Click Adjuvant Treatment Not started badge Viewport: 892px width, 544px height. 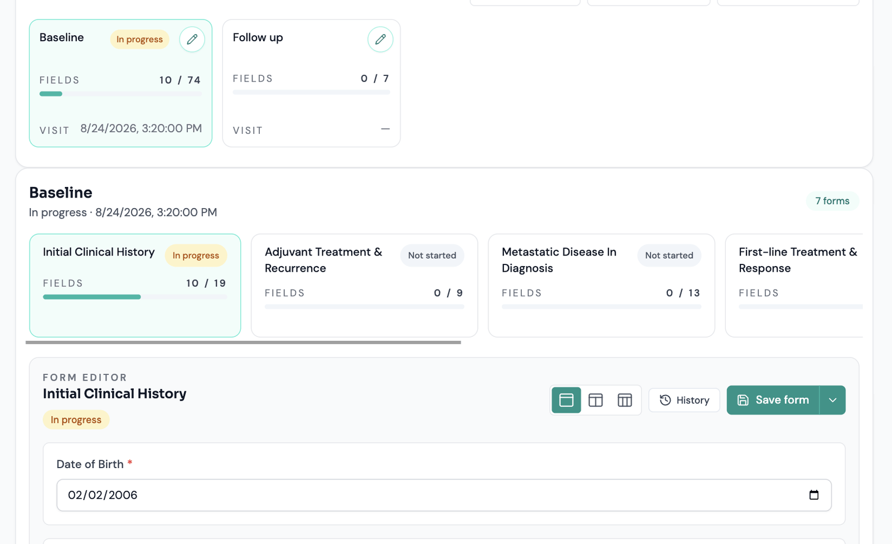tap(432, 256)
